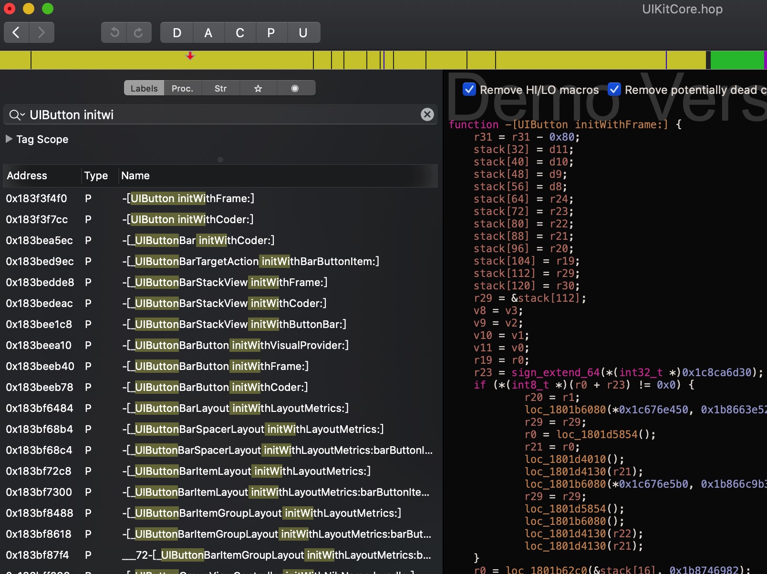The height and width of the screenshot is (574, 767).
Task: Select _UIButtonBarItemLayout initWithLayoutMetrics: row at 0x183bf72c8
Action: pyautogui.click(x=219, y=471)
